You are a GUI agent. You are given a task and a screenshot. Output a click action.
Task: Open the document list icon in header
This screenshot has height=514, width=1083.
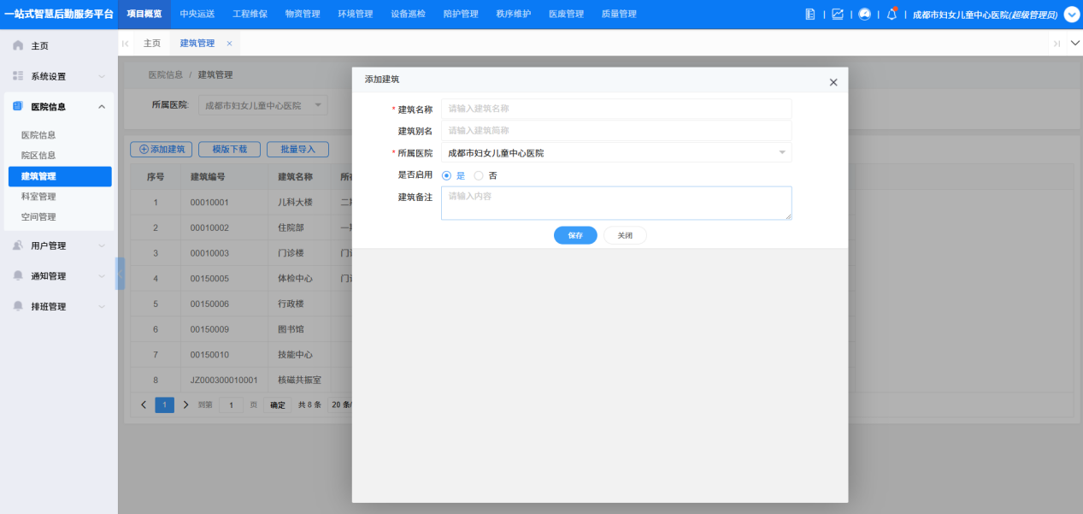810,15
